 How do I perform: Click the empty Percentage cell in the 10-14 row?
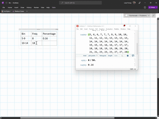49,43
